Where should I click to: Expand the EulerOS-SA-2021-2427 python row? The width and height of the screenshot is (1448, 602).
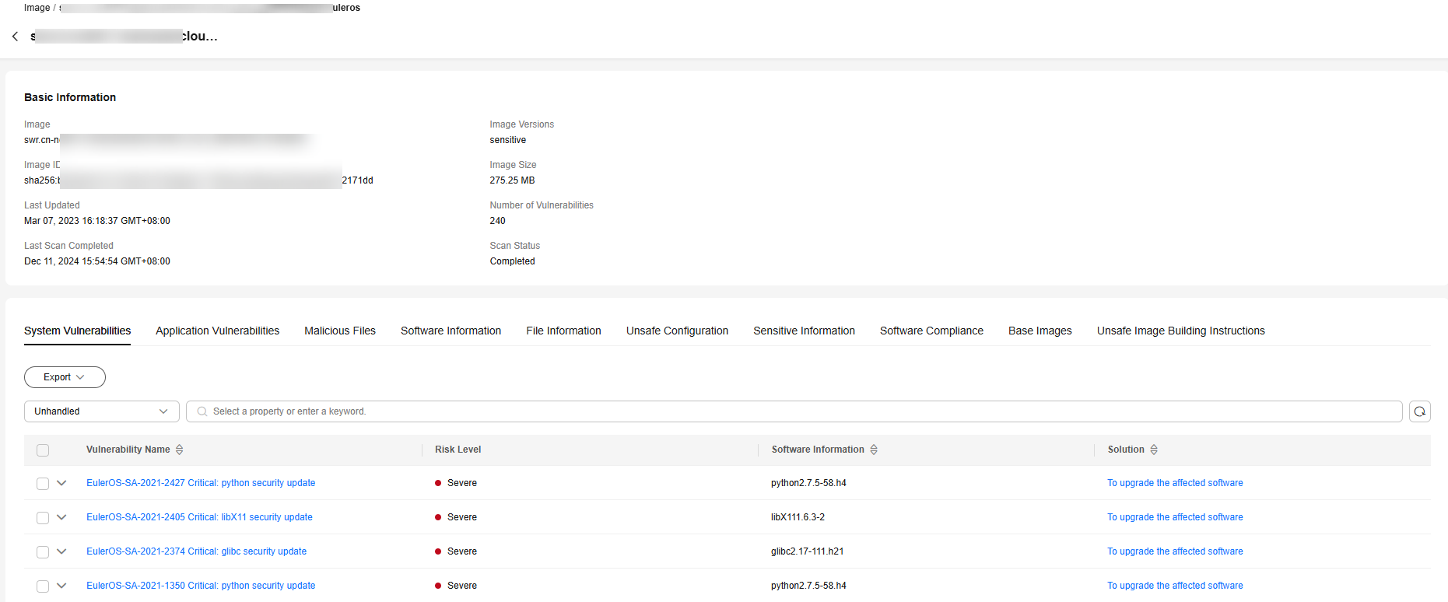(62, 483)
